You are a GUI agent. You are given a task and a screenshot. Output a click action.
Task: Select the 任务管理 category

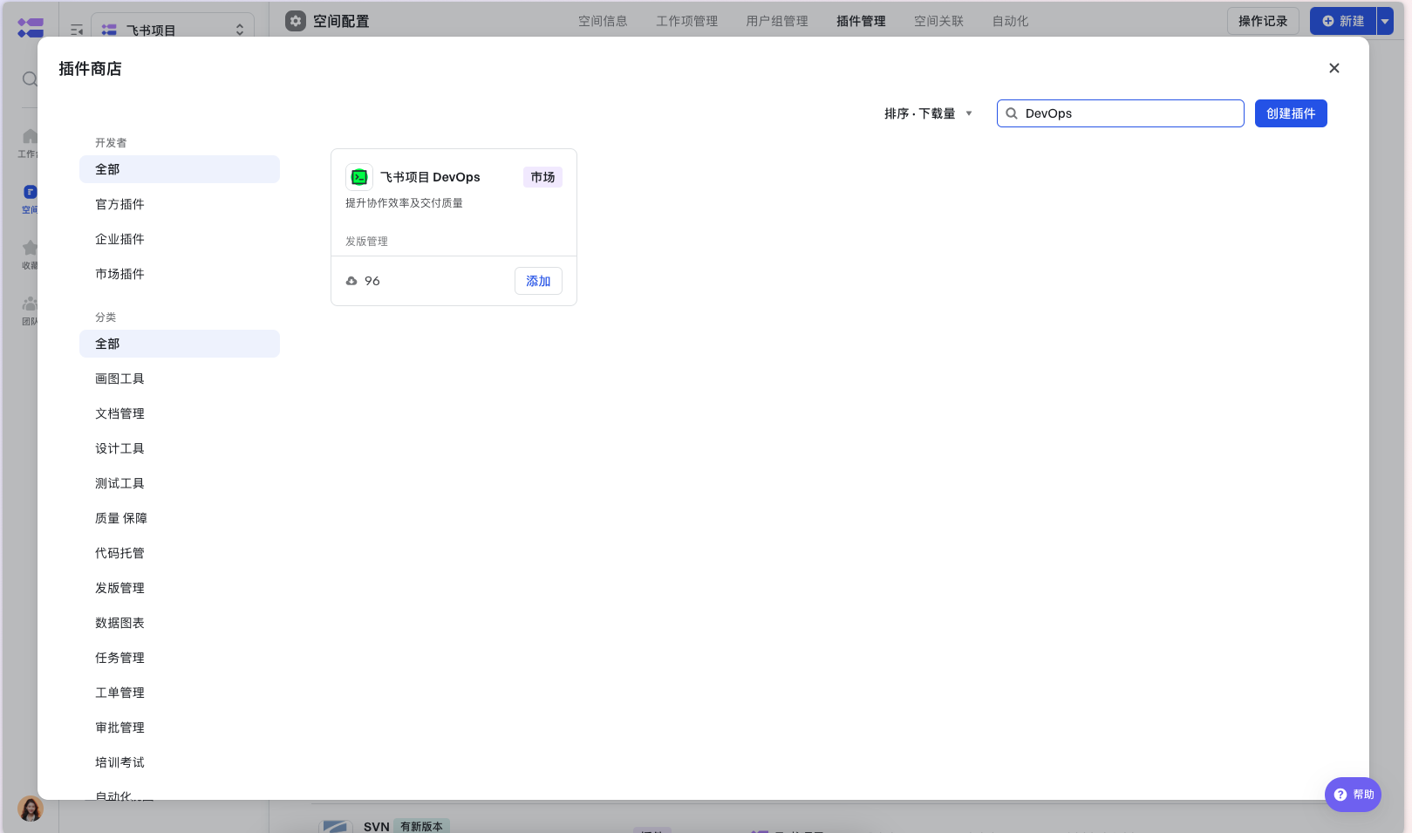pos(180,658)
